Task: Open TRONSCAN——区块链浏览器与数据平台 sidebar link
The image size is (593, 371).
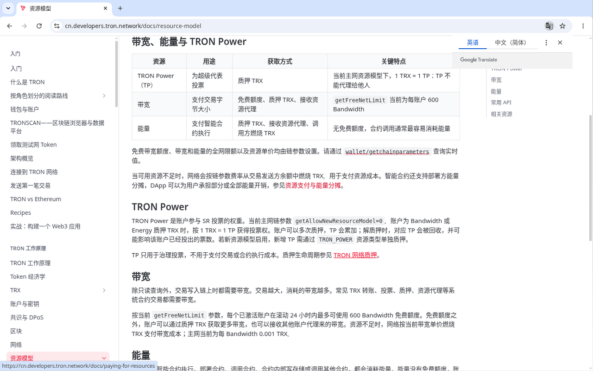Action: (x=57, y=127)
